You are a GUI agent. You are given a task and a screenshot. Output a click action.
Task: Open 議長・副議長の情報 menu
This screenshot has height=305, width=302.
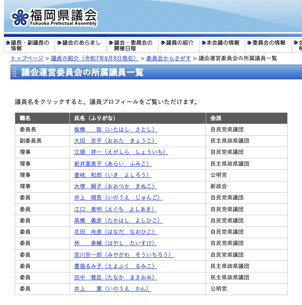30,45
